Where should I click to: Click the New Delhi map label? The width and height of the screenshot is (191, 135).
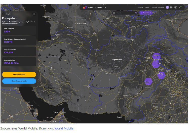coord(174,94)
